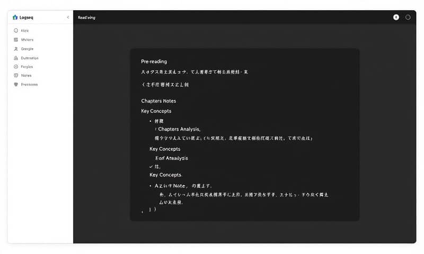Click the Pre-reading heading
Screen dimensions: 424x254
[154, 61]
